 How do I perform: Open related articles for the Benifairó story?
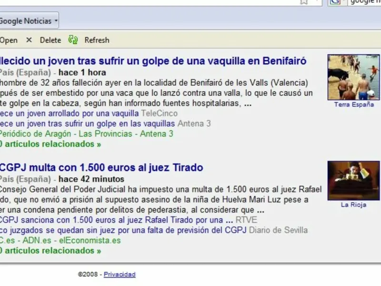coord(50,144)
